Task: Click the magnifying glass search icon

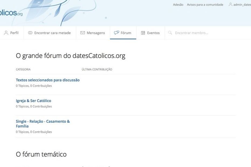Action: 170,33
